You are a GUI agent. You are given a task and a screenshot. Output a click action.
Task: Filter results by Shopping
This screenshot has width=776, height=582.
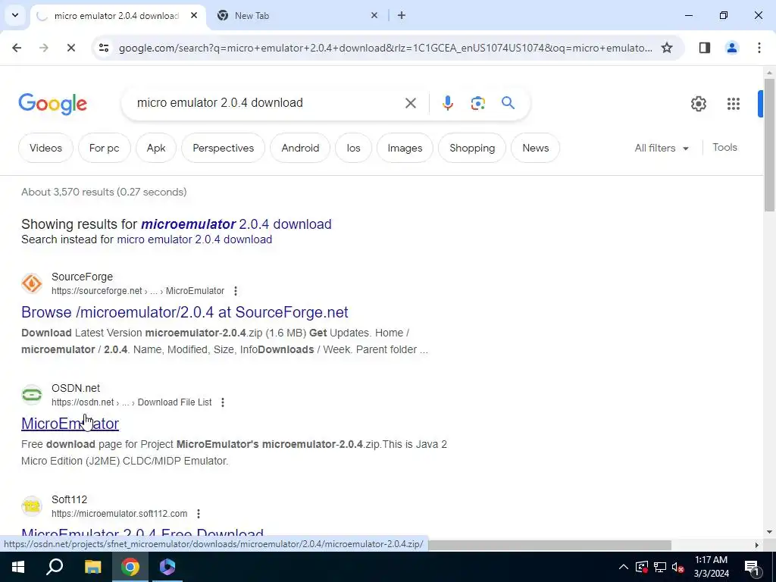pyautogui.click(x=472, y=148)
